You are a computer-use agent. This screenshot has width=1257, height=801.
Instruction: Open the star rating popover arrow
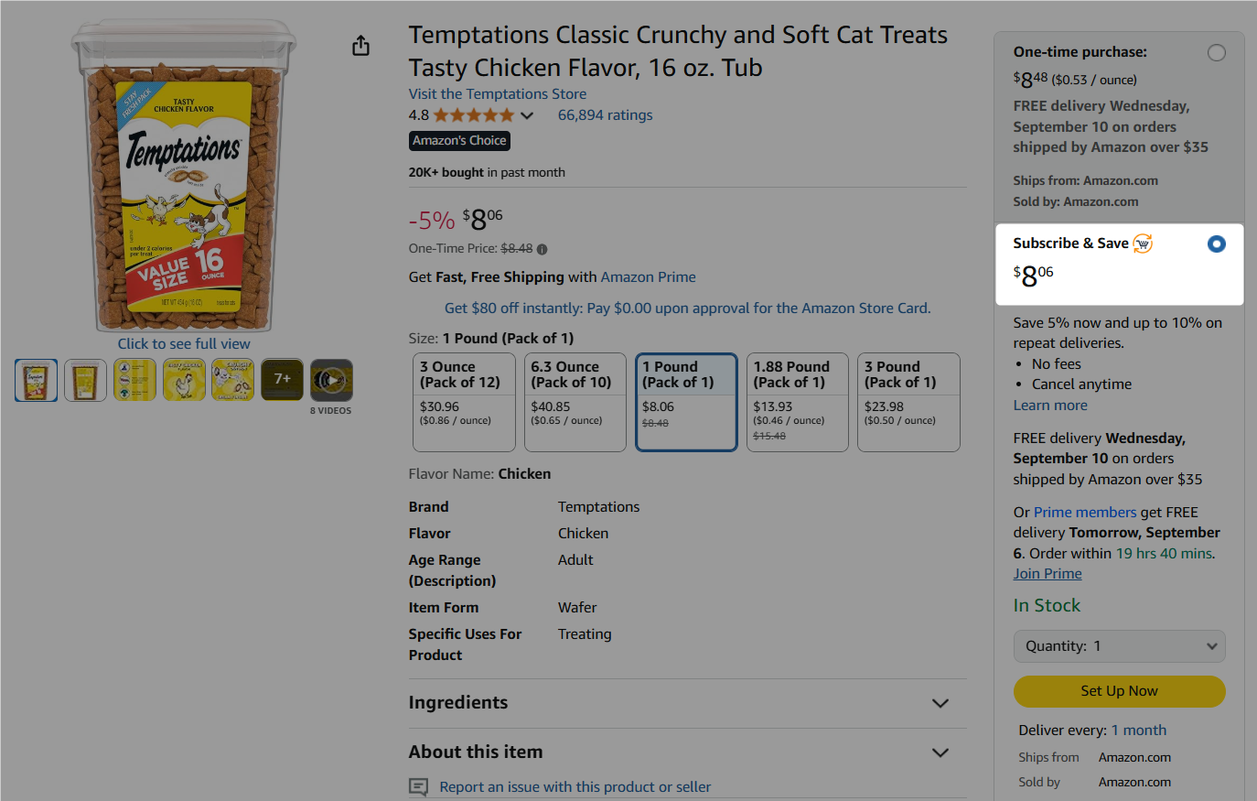(x=527, y=115)
